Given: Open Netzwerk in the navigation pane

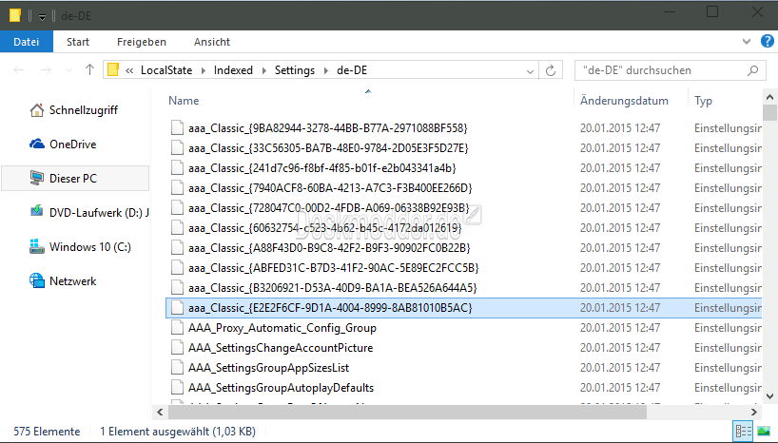Looking at the screenshot, I should pyautogui.click(x=63, y=280).
